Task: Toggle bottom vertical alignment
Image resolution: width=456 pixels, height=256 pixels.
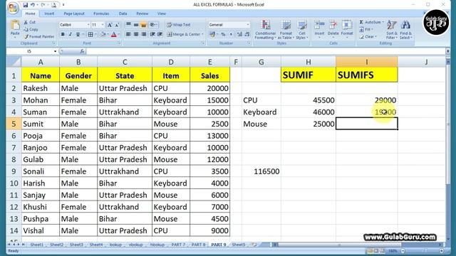Action: (143, 25)
